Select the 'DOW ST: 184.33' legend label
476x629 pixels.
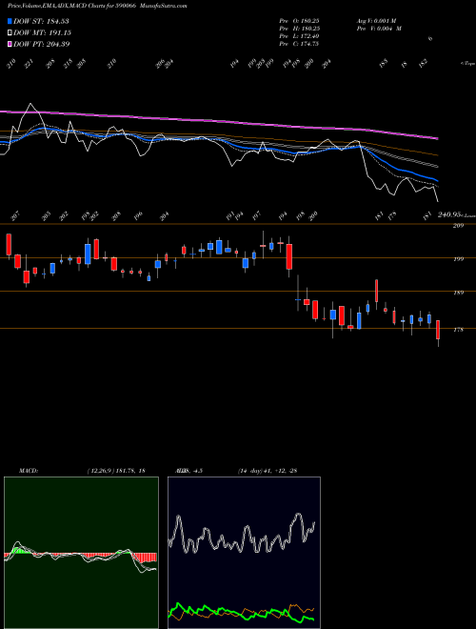tap(41, 21)
